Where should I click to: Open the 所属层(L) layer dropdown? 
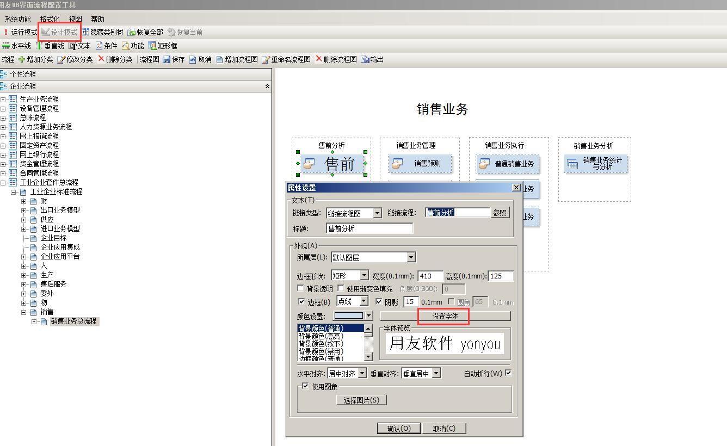[x=411, y=257]
